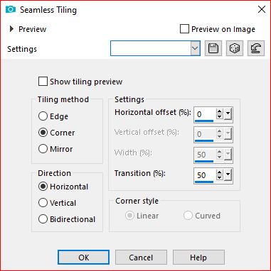Expand the Preview section triangle
The height and width of the screenshot is (271, 271).
point(11,29)
